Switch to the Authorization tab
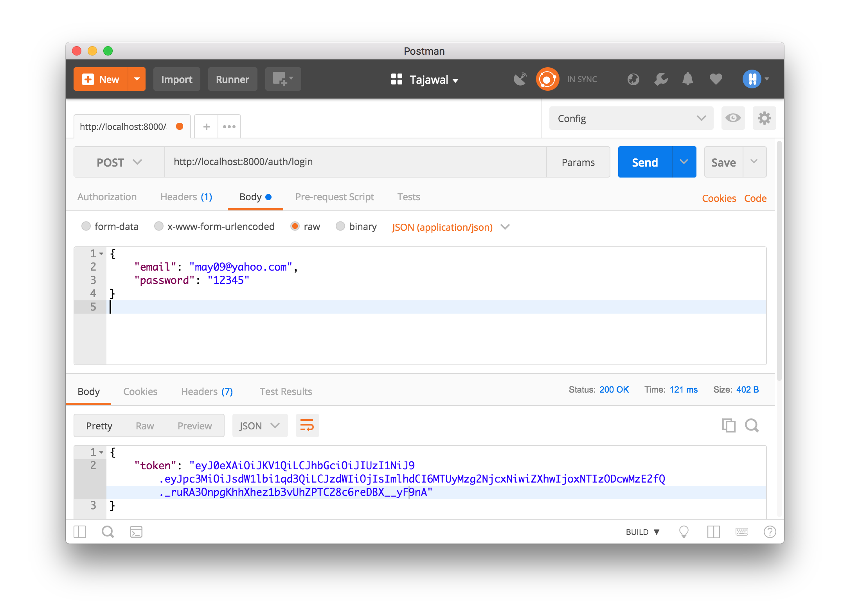The width and height of the screenshot is (860, 603). pos(107,197)
